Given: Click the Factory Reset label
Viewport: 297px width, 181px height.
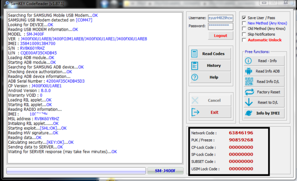Looking at the screenshot, I should coord(268,92).
